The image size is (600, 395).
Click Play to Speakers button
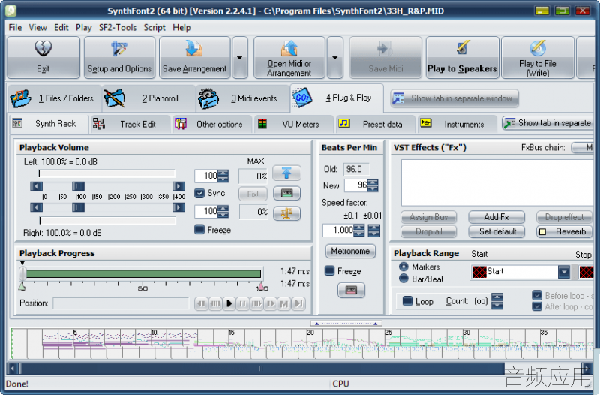pyautogui.click(x=462, y=58)
